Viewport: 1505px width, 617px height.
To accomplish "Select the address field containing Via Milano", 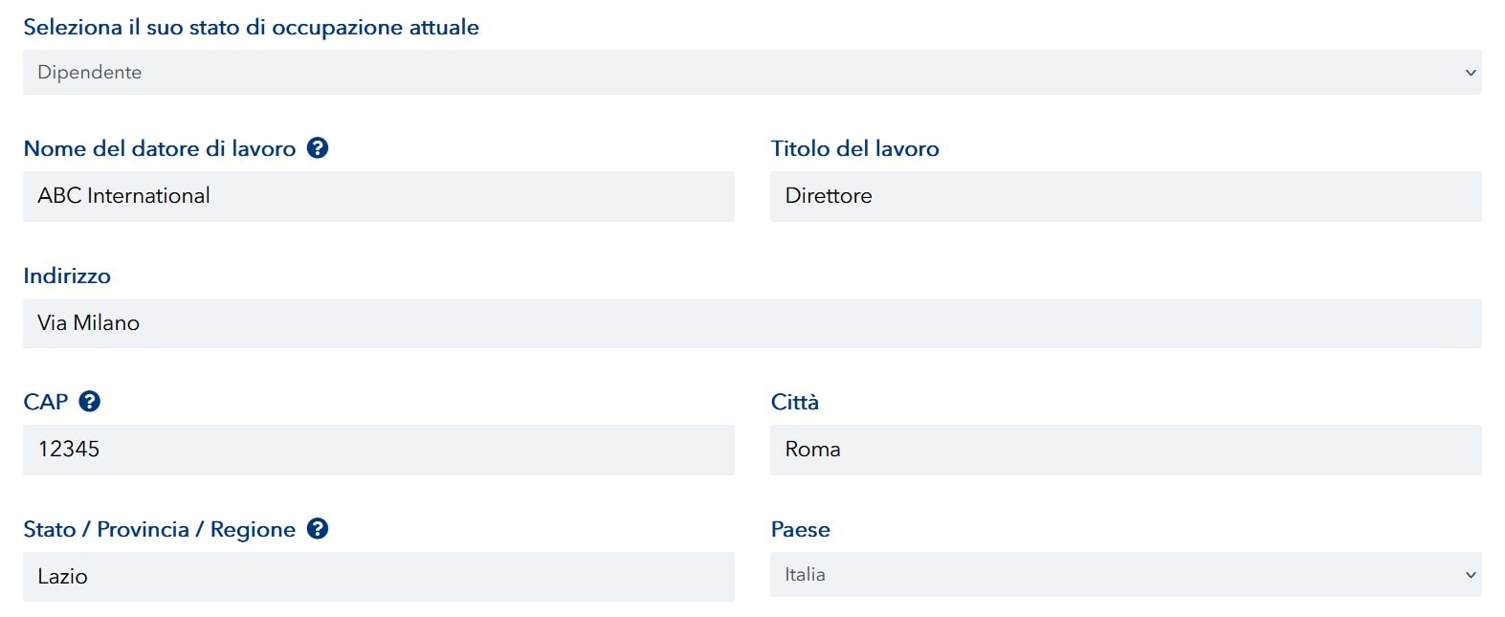I will (752, 323).
